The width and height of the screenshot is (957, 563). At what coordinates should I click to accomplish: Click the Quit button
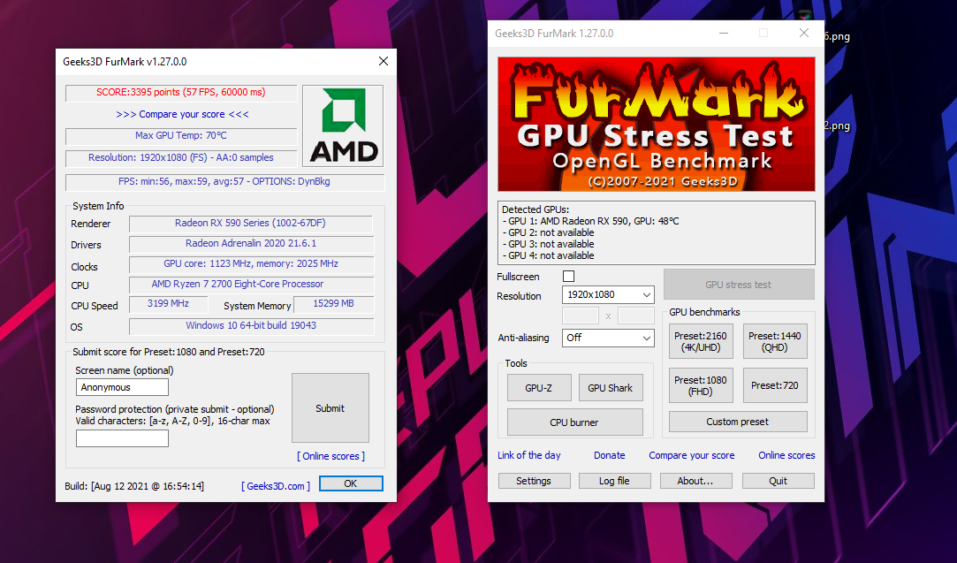[779, 481]
